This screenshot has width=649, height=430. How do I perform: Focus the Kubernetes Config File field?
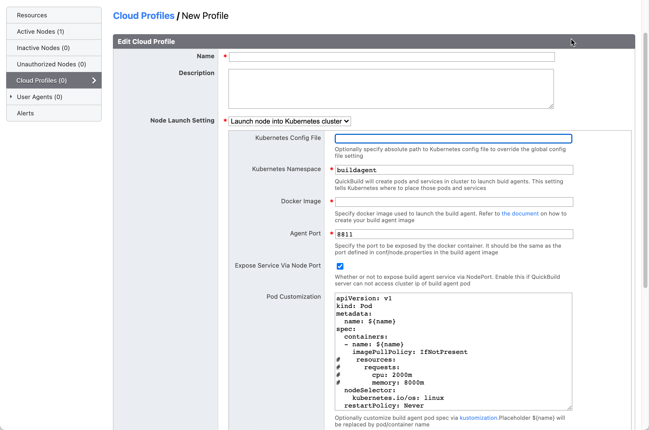(x=453, y=139)
